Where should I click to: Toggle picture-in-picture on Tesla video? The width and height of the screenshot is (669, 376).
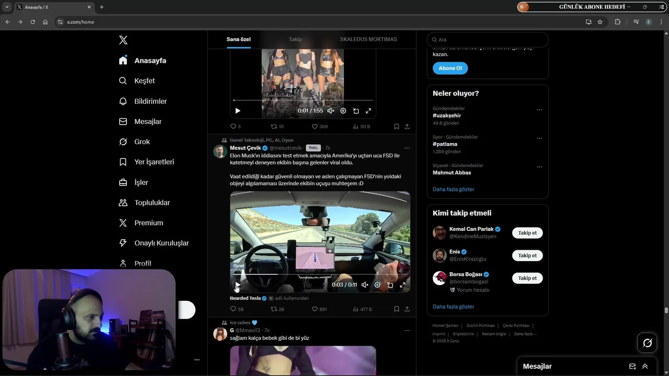coord(390,285)
